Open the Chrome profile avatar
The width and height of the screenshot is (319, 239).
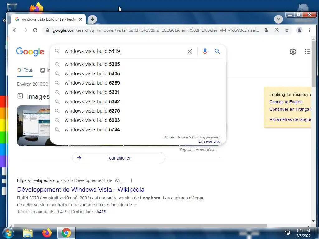point(299,30)
